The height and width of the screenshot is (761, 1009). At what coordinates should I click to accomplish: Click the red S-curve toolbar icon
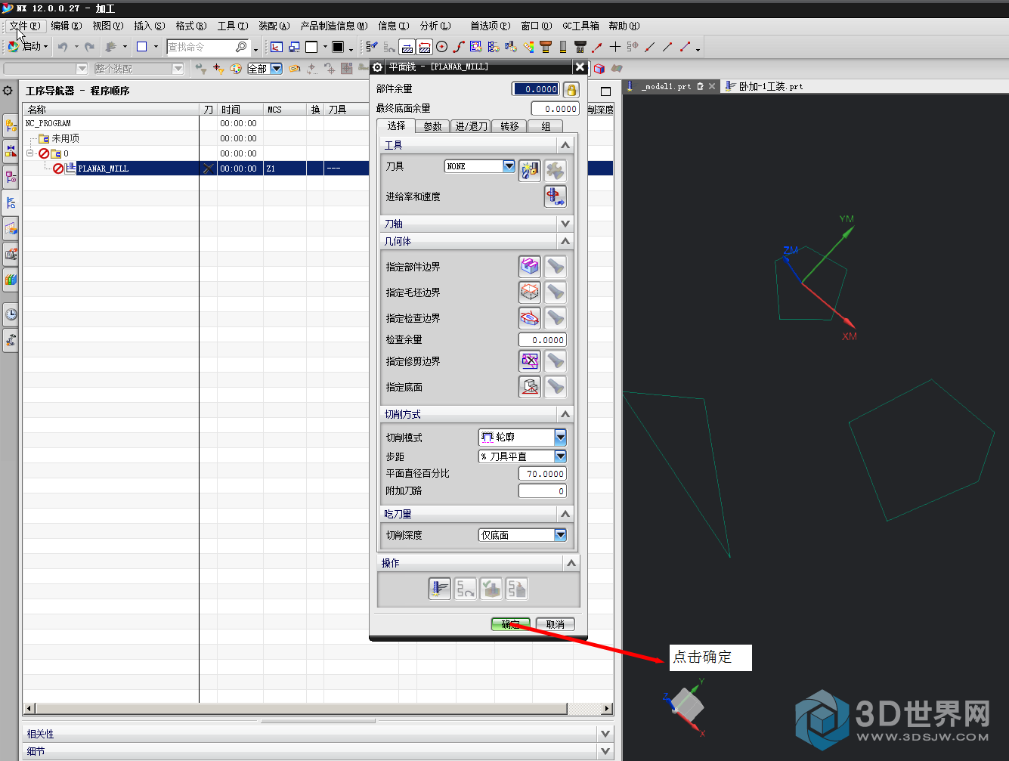pos(458,47)
